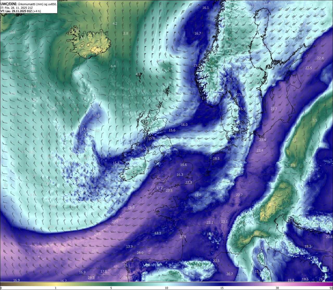Click the 22.7 value label
This screenshot has width=333, height=290.
[239, 195]
